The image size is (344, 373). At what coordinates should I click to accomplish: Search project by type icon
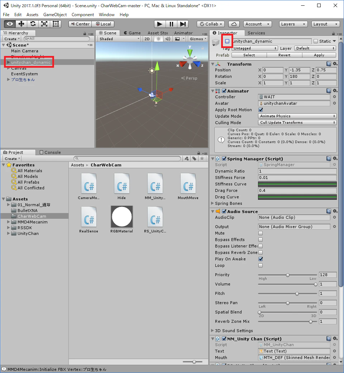187,159
